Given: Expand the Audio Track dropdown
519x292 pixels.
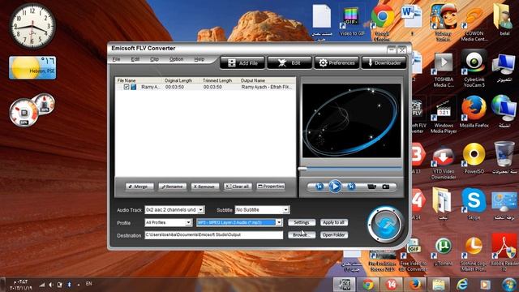Looking at the screenshot, I should pos(200,209).
